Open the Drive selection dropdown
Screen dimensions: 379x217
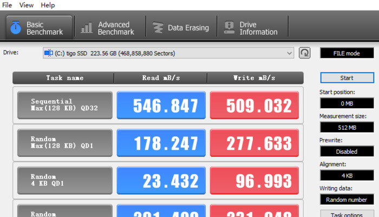point(290,53)
